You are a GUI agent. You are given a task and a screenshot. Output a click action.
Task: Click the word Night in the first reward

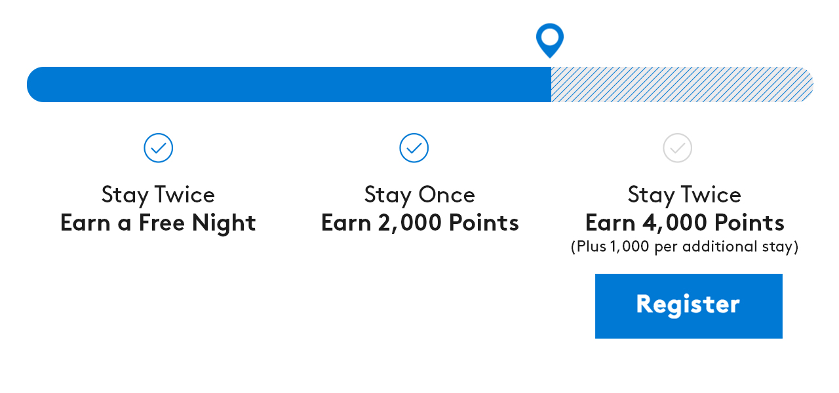click(x=224, y=223)
